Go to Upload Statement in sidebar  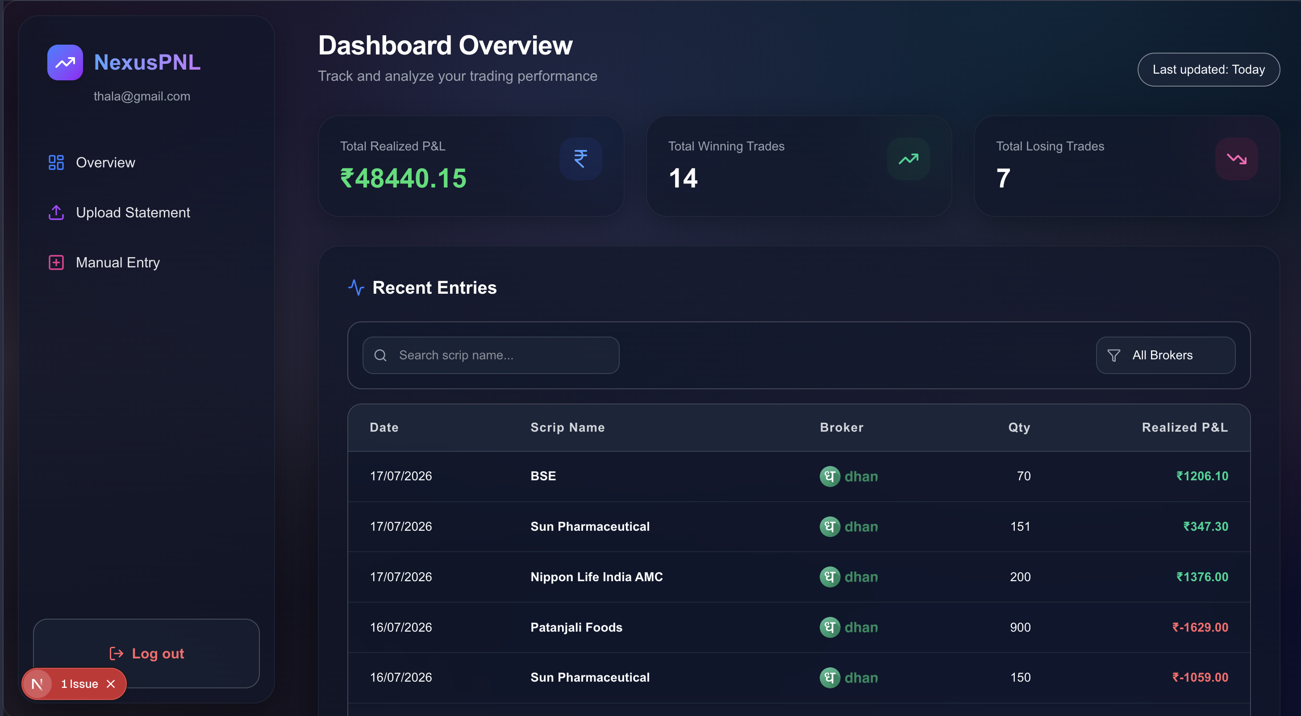click(133, 212)
